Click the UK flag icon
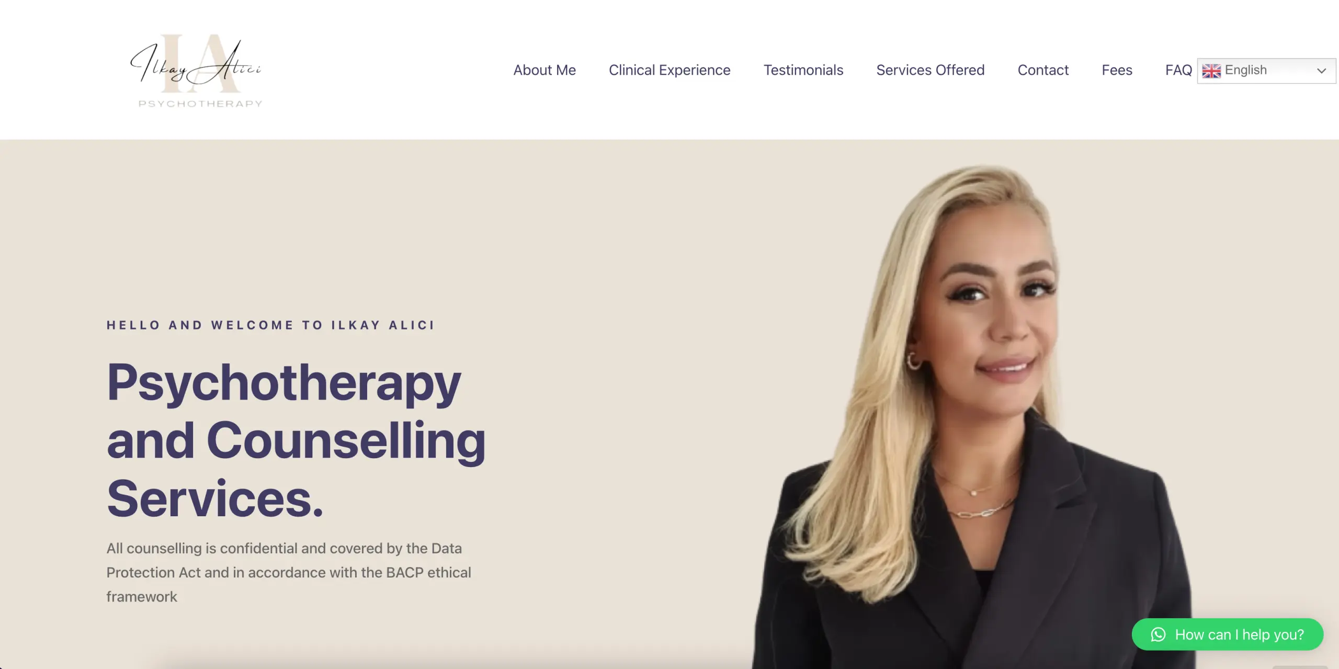 pos(1211,71)
